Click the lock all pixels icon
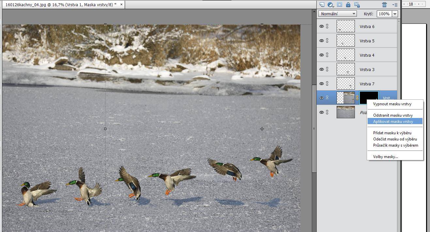This screenshot has height=232, width=430. point(348,5)
